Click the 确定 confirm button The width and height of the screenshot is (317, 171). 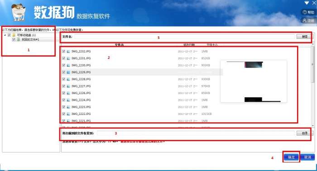tap(291, 157)
